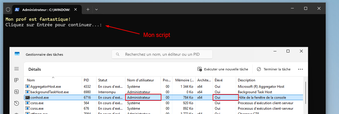Minimize the Gestionnaire des tâches window
The width and height of the screenshot is (339, 114).
(x=275, y=51)
